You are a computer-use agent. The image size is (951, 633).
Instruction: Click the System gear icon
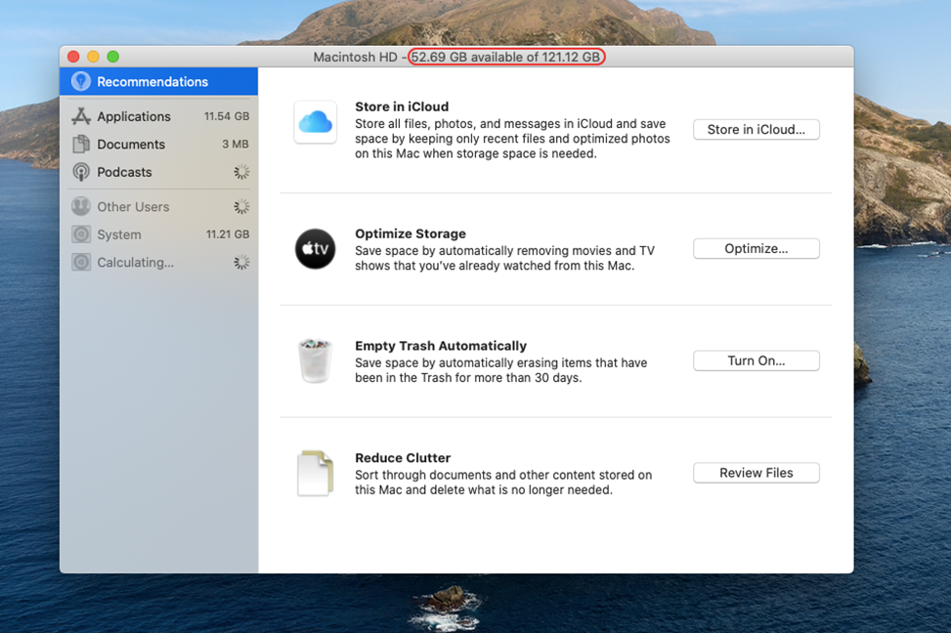point(81,234)
